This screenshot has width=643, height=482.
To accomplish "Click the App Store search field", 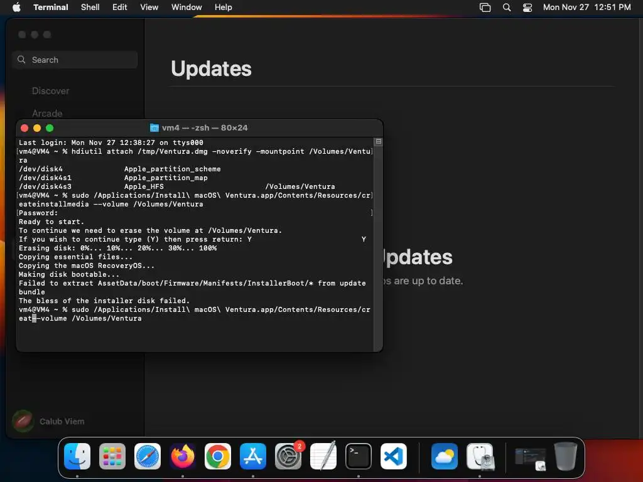I will tap(75, 60).
